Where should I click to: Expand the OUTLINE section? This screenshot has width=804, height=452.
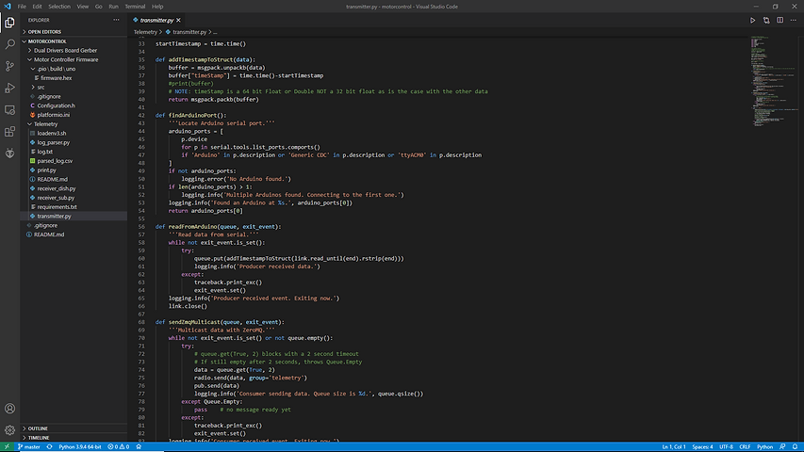38,428
